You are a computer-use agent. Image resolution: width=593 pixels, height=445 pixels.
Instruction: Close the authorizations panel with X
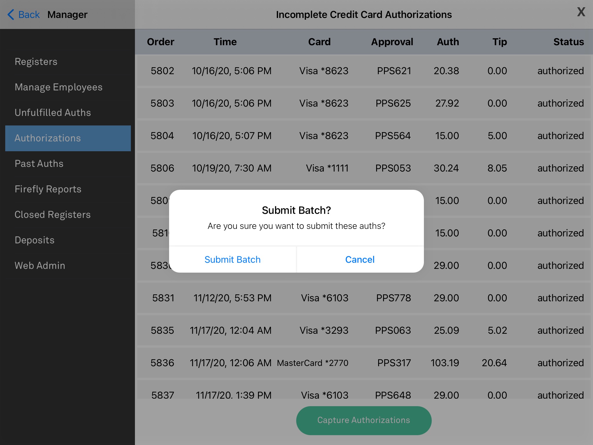(581, 12)
